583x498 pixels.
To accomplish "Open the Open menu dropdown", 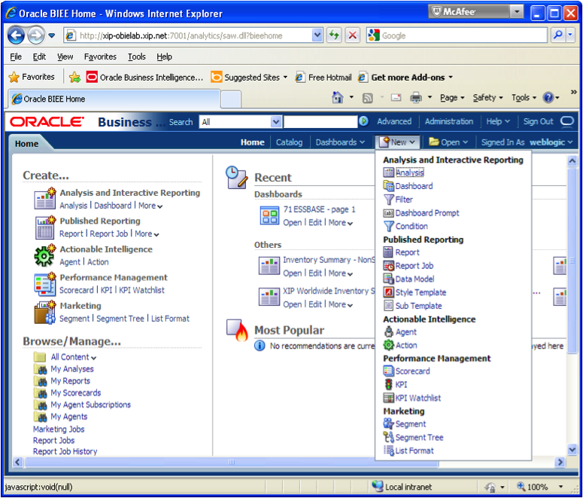I will 448,142.
